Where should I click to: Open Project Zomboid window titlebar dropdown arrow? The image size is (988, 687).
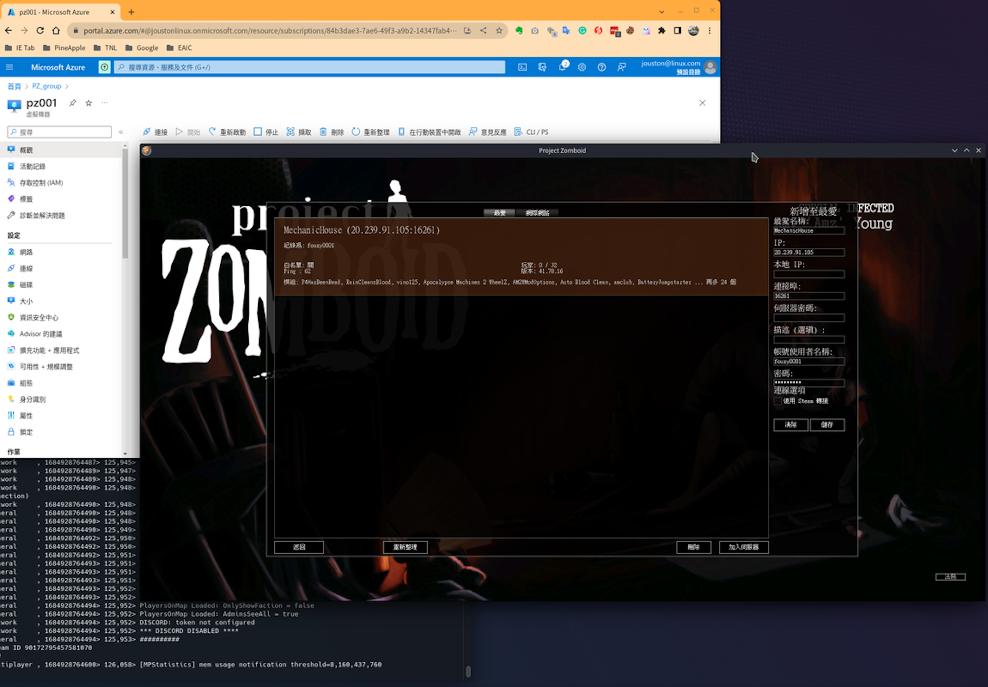(x=954, y=151)
